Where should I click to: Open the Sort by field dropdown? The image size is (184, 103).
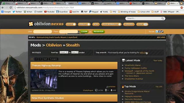pos(64,52)
